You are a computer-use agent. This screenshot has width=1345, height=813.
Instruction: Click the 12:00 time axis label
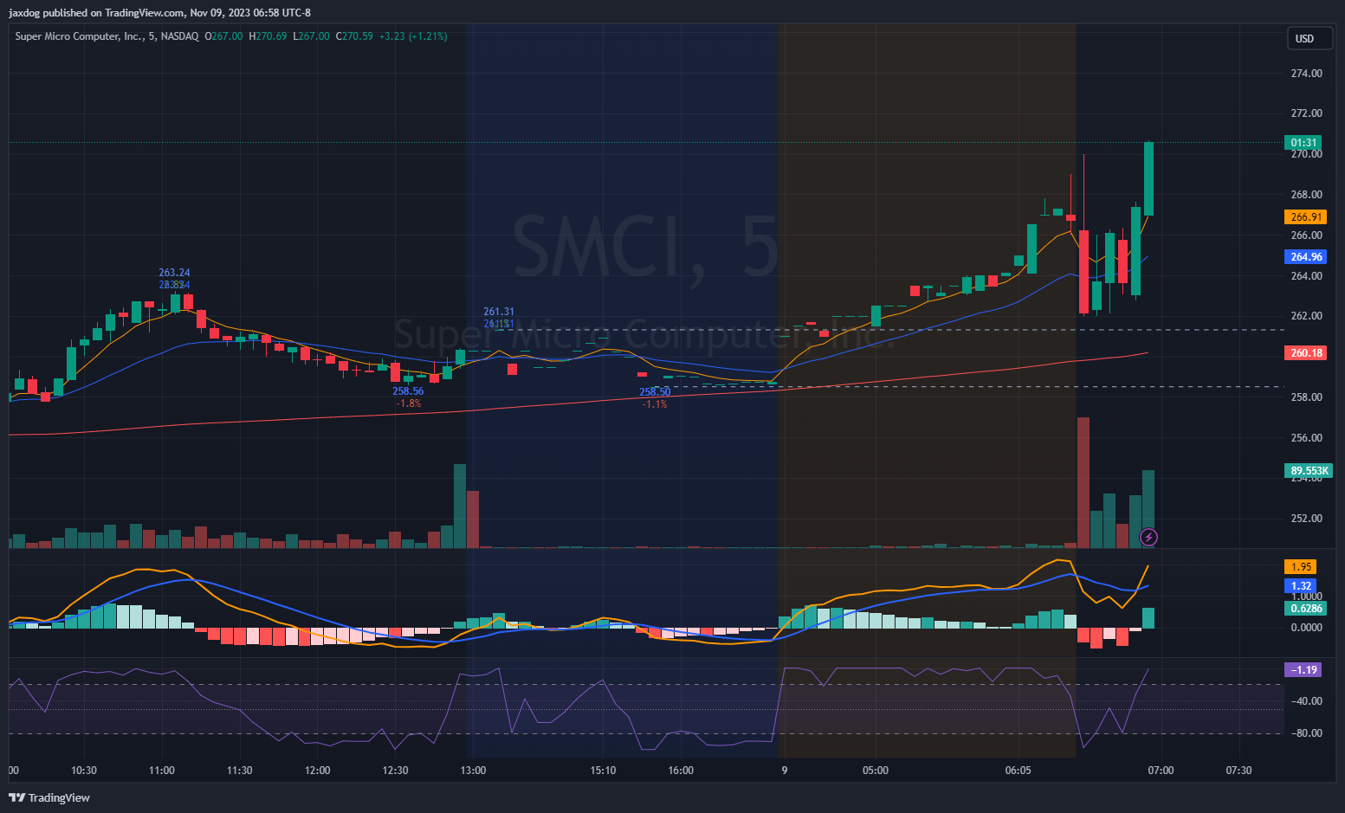point(318,771)
